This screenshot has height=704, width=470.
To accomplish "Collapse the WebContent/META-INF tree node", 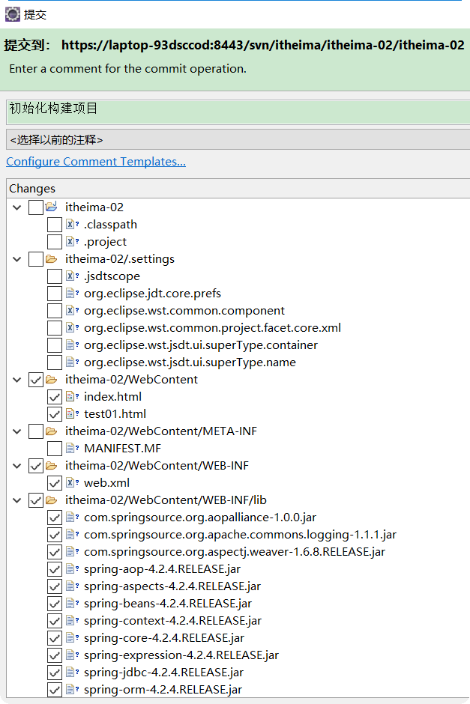I will [x=17, y=431].
